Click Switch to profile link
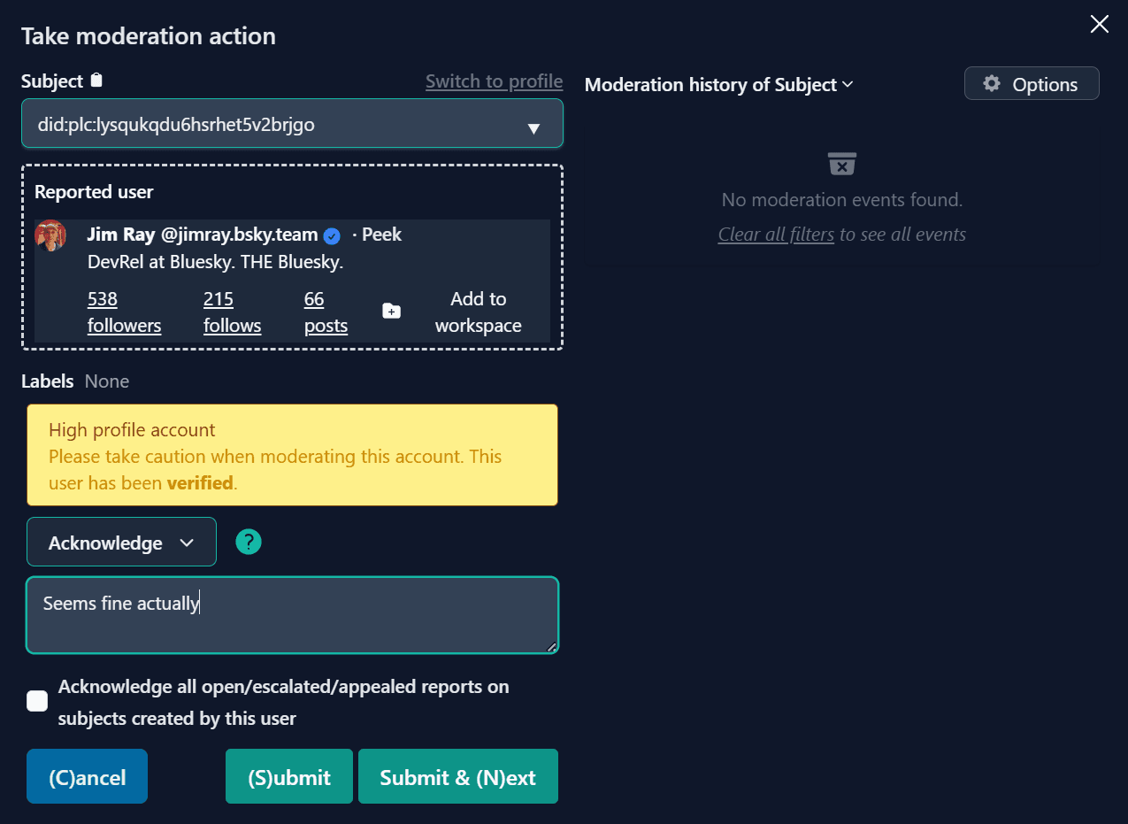Screen dimensions: 1128x824 click(494, 81)
